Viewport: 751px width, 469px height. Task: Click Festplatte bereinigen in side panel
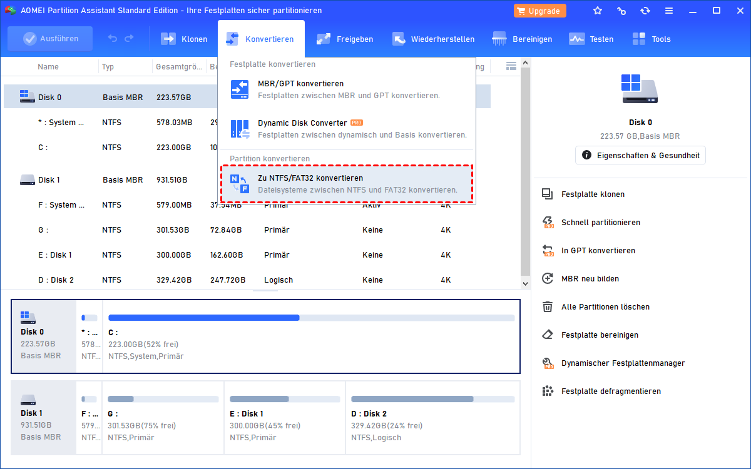600,335
